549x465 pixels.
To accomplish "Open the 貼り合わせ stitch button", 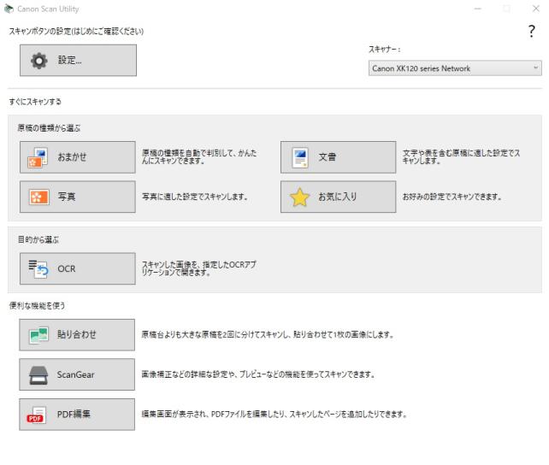I will [x=77, y=335].
